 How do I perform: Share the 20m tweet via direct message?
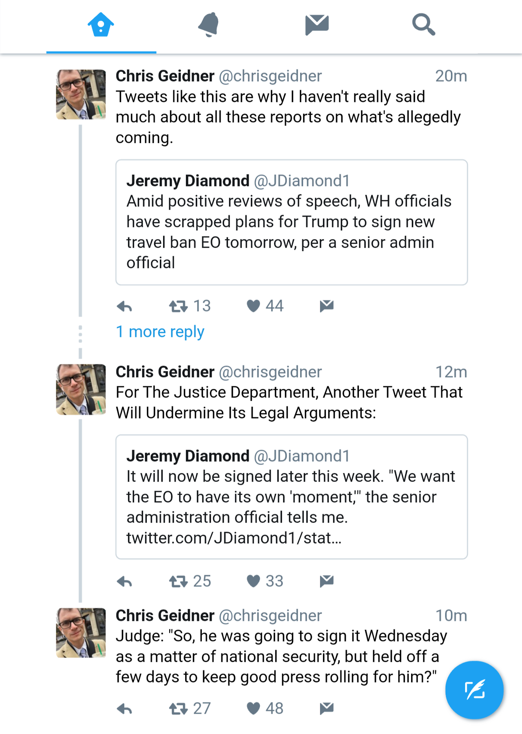327,306
